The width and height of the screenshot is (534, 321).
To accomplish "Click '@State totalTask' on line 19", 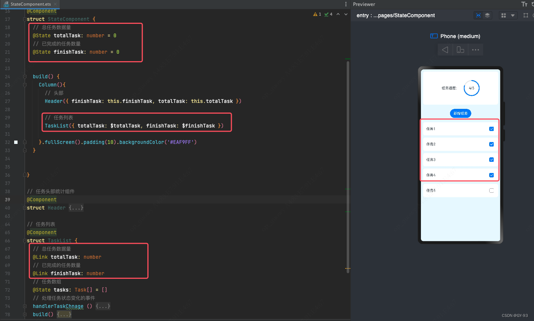I will pos(57,35).
